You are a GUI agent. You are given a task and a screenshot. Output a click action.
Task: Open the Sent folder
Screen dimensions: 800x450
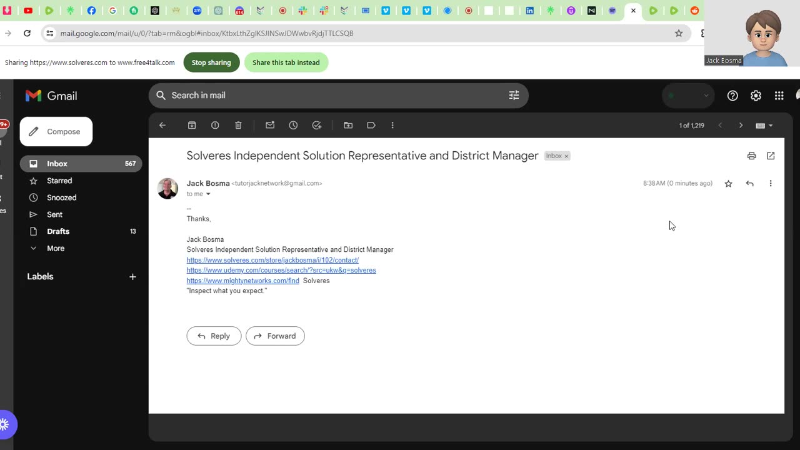pos(81,214)
